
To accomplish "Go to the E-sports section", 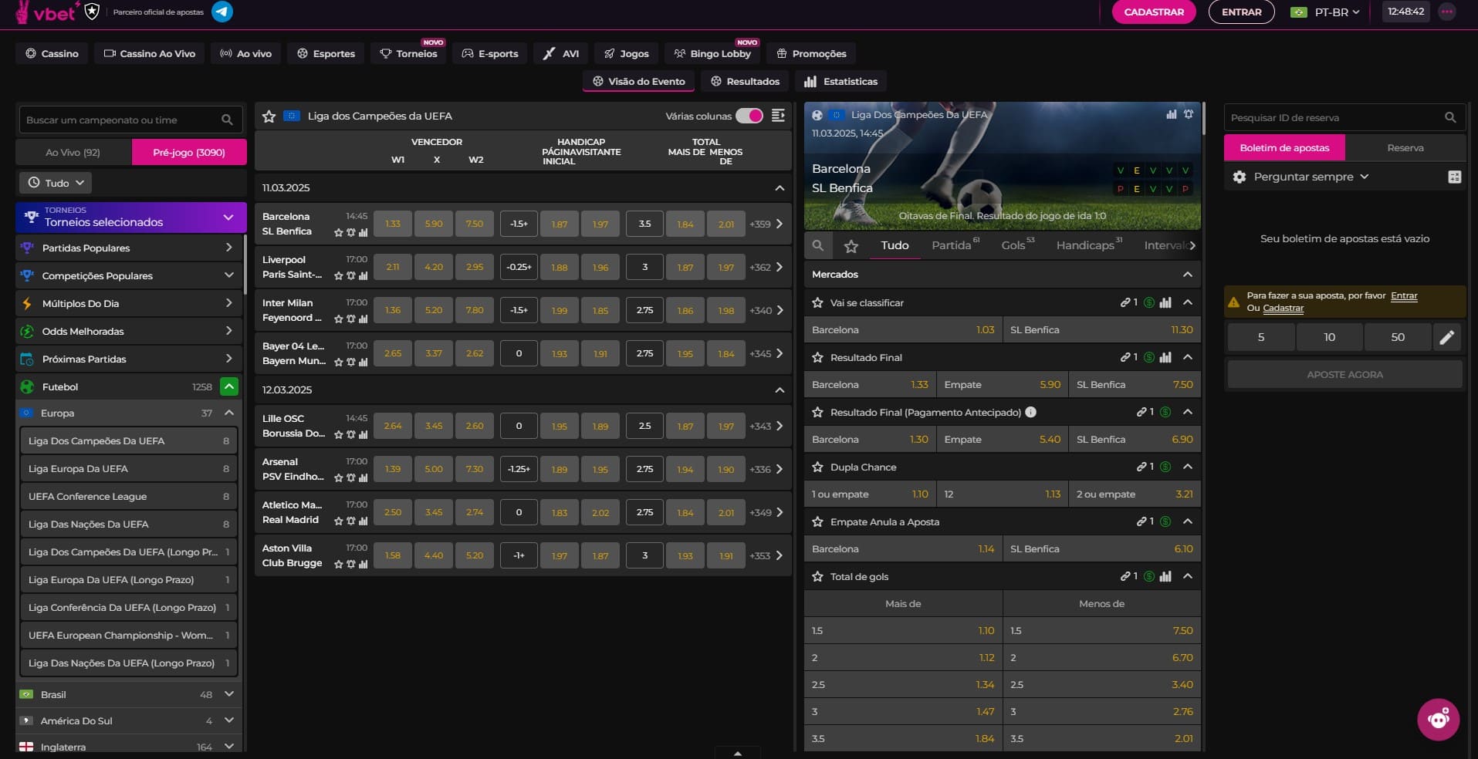I will point(490,53).
